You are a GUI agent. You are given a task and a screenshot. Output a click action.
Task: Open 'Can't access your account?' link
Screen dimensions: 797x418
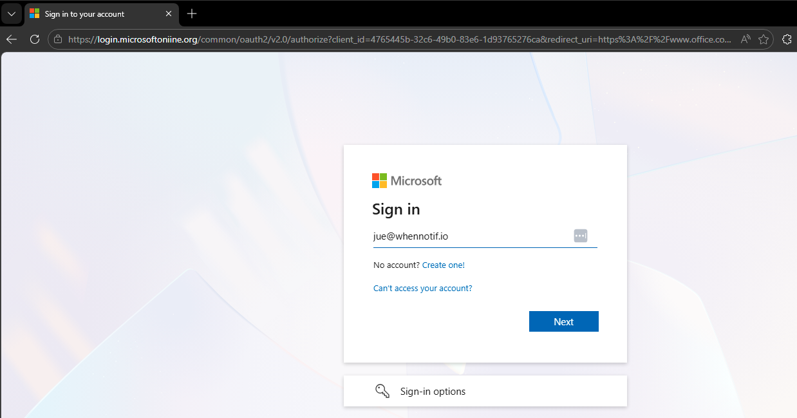click(423, 288)
